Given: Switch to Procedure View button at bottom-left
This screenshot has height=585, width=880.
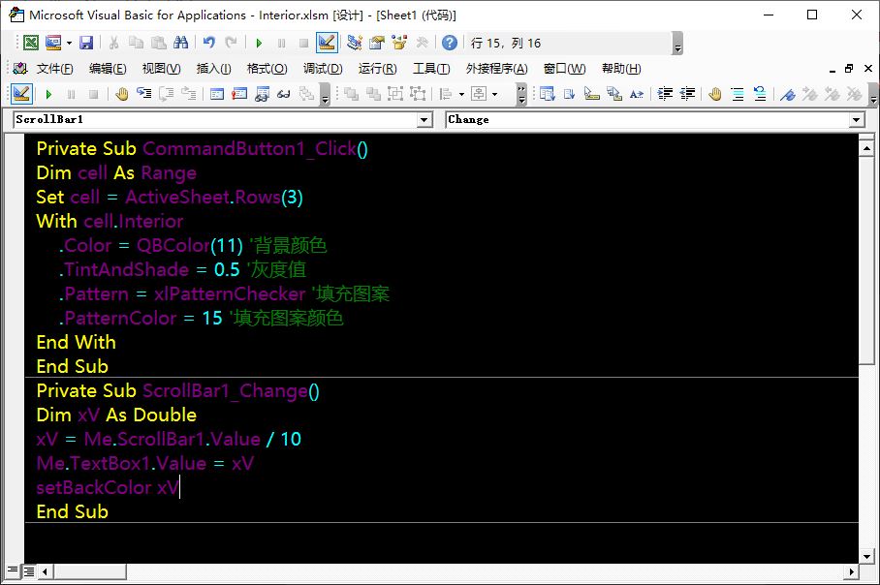Looking at the screenshot, I should click(x=13, y=571).
